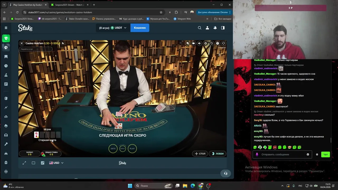This screenshot has width=338, height=190.
Task: Toggle theatre mode rectangle icon
Action: tap(34, 163)
